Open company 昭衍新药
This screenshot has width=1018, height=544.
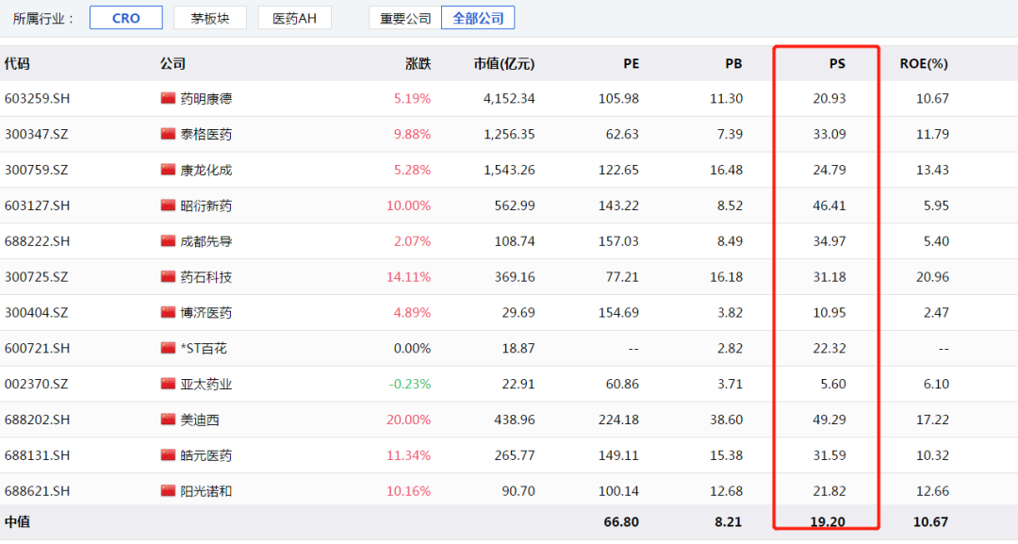[x=205, y=206]
